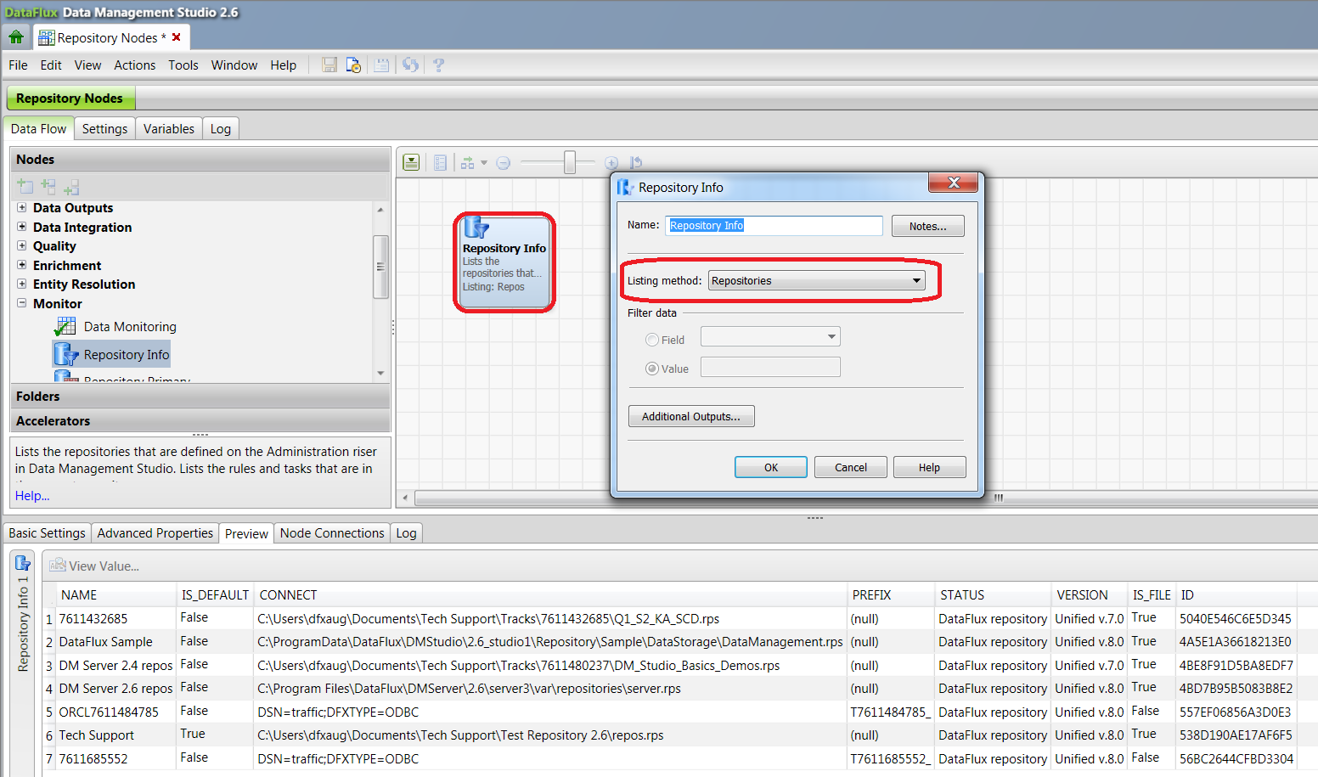This screenshot has height=777, width=1318.
Task: Switch to the Variables tab
Action: 168,128
